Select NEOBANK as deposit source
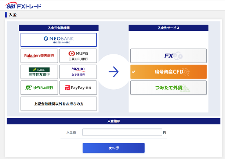Image resolution: width=225 pixels, height=159 pixels. tap(59, 40)
